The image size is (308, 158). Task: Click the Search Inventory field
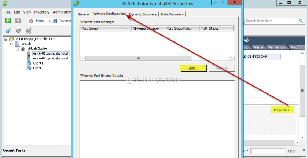271,21
